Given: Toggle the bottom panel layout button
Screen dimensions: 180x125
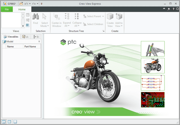Looking at the screenshot, I should click(9, 122).
